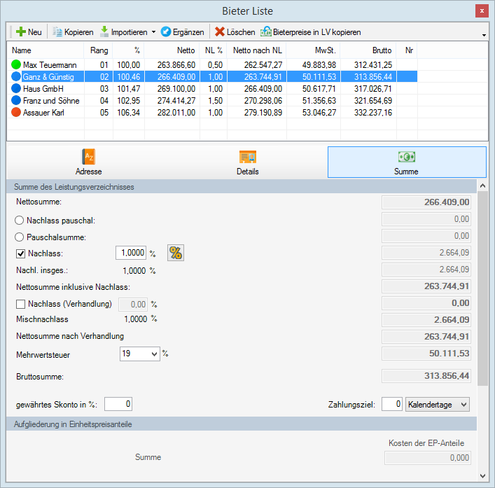The height and width of the screenshot is (488, 495).
Task: Click the Importieren green arrow icon
Action: pyautogui.click(x=104, y=32)
